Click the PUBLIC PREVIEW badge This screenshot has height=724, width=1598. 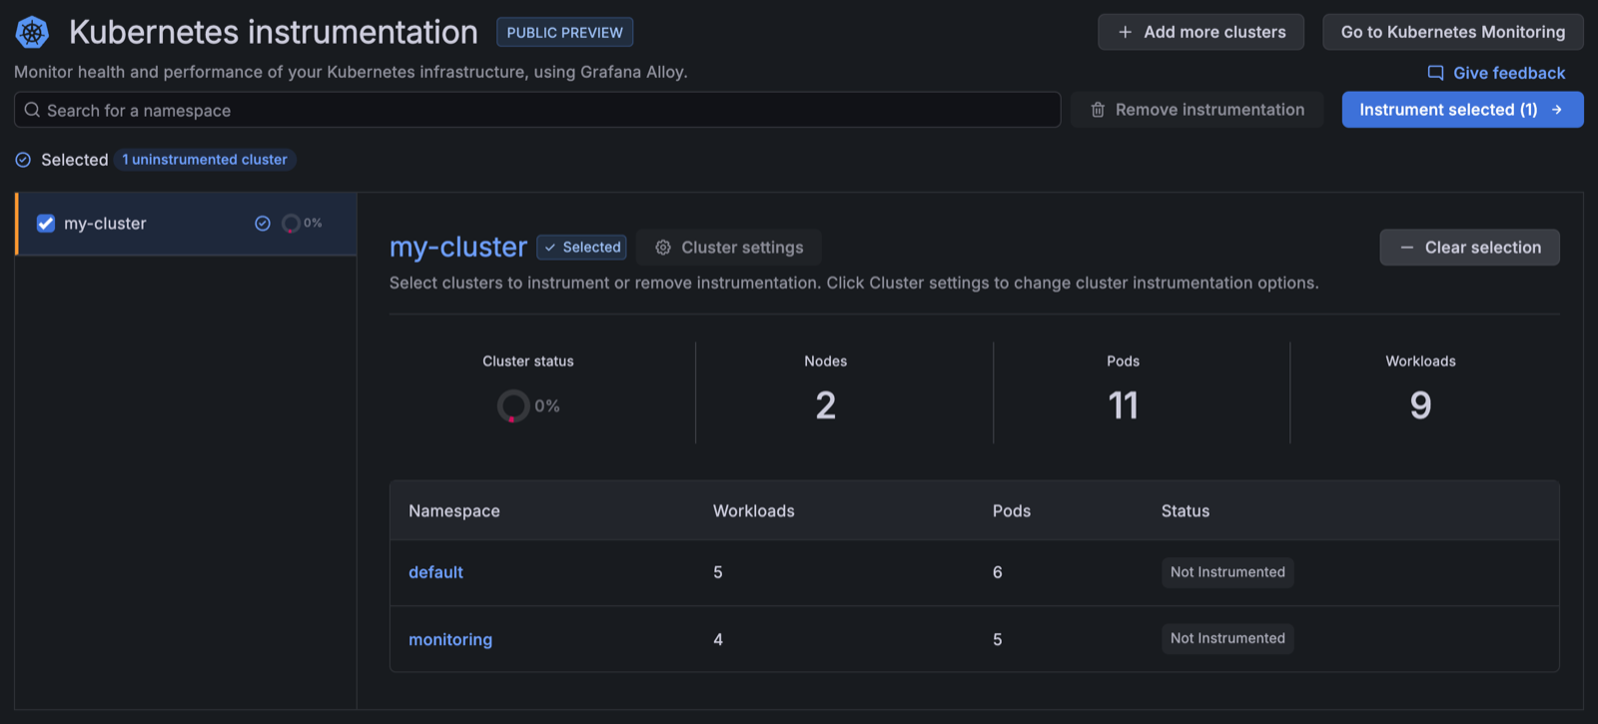(x=564, y=32)
